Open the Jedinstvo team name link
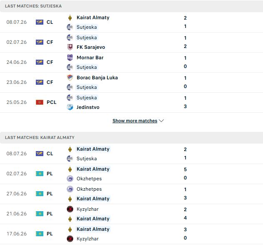 coord(88,107)
